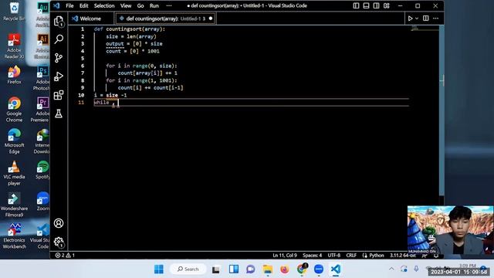Change indentation via Spaces: 4
Viewport: 494px width, 278px height.
click(x=312, y=256)
